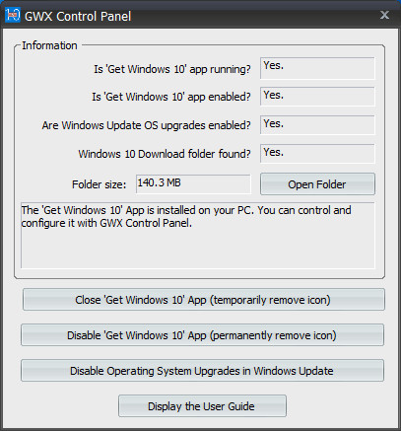Close the GWX Control Panel window
The height and width of the screenshot is (431, 401).
[x=384, y=15]
